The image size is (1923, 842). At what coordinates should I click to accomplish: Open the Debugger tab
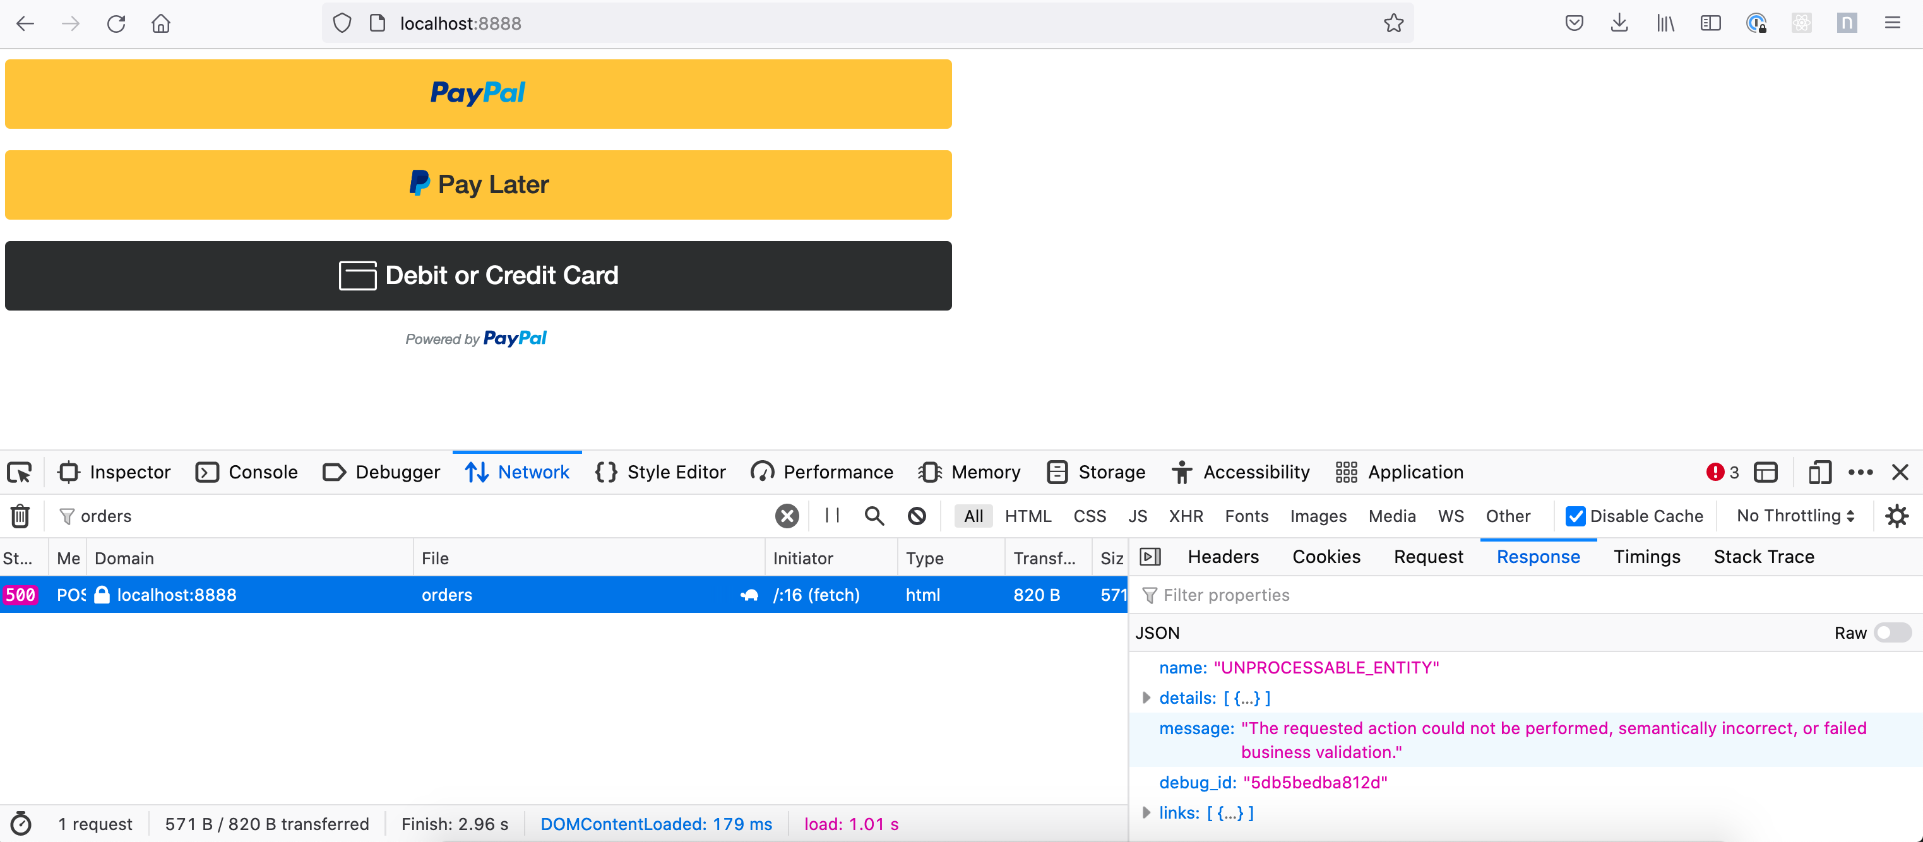coord(381,473)
